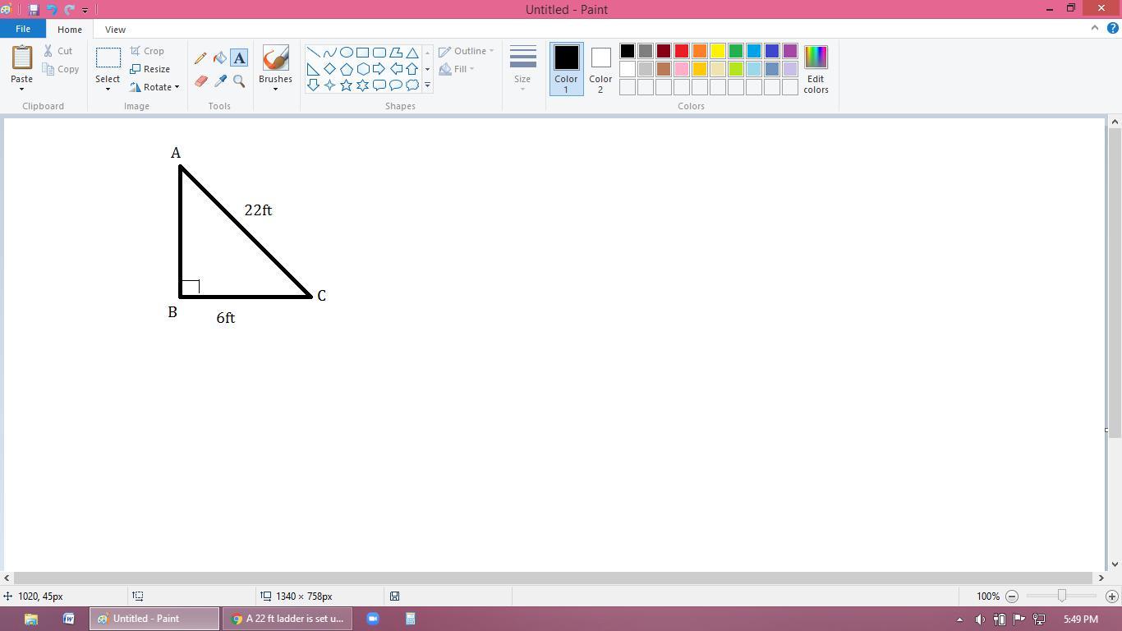Pick the Left arrow shape

pyautogui.click(x=396, y=69)
